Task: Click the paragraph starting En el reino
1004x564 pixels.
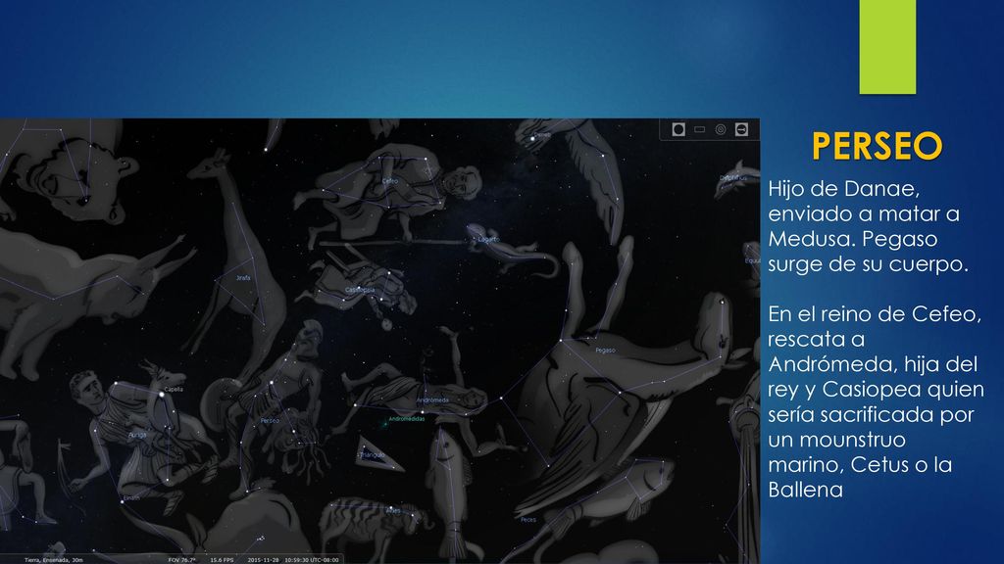Action: pyautogui.click(x=876, y=401)
